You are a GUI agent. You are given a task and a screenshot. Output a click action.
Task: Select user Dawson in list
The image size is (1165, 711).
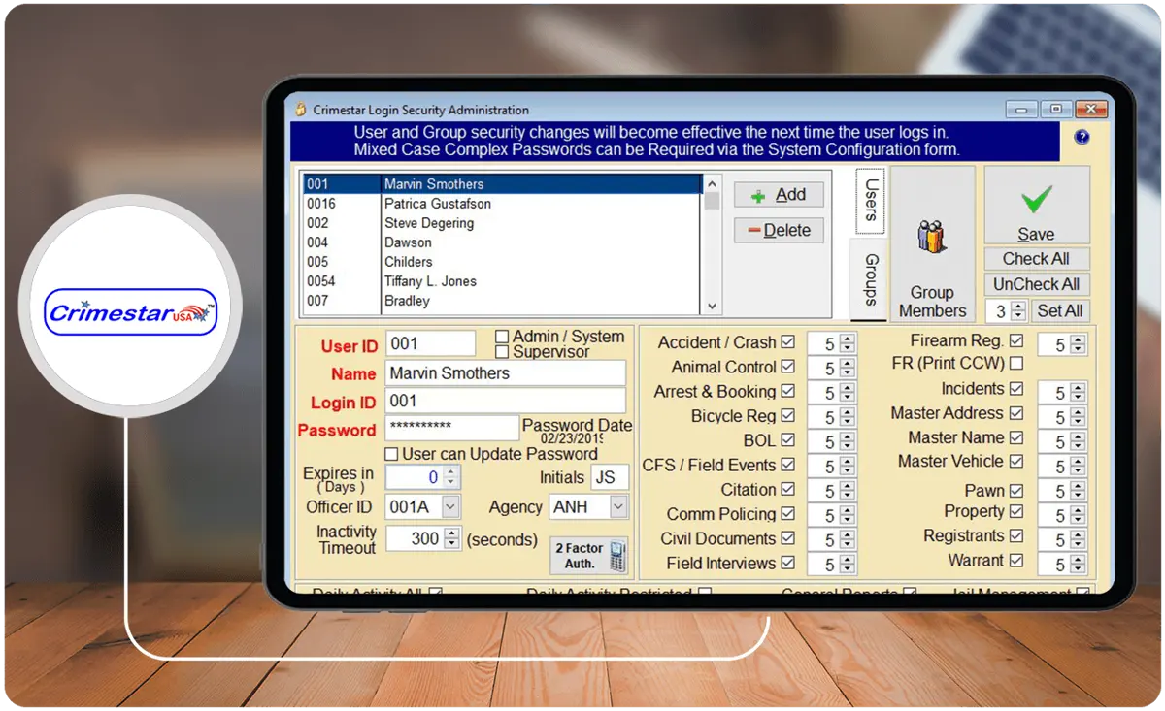502,242
